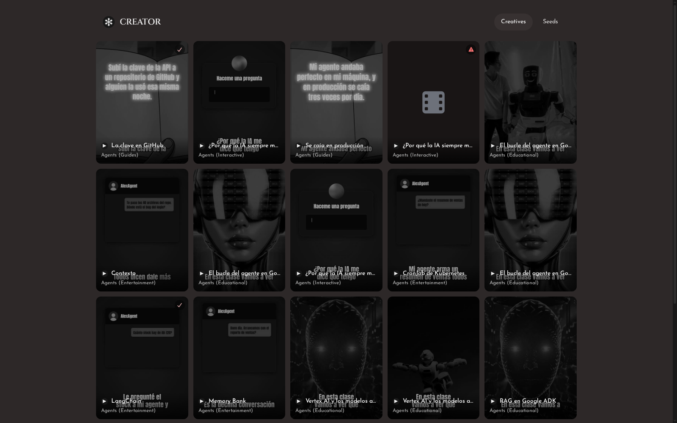
Task: Click Agents (Entertainment) under CronJob de Kubernetes
Action: tap(420, 283)
